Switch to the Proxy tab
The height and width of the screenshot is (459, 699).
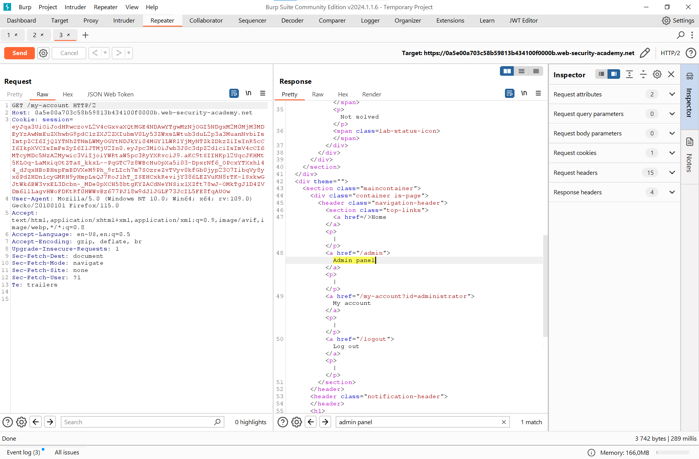click(x=91, y=21)
